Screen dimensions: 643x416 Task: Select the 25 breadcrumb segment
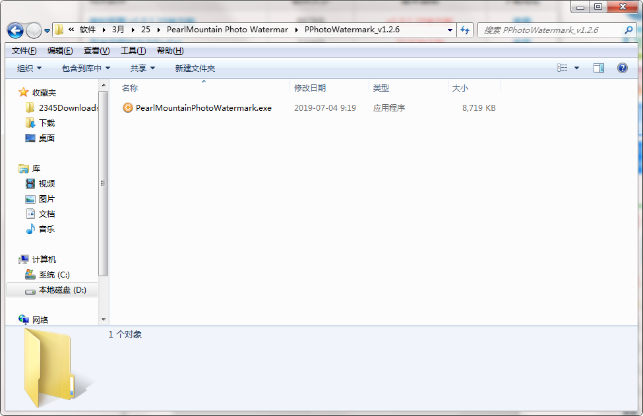click(x=146, y=30)
